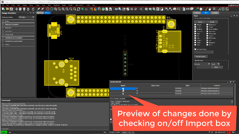Switch to the Visibility tab

pyautogui.click(x=215, y=13)
